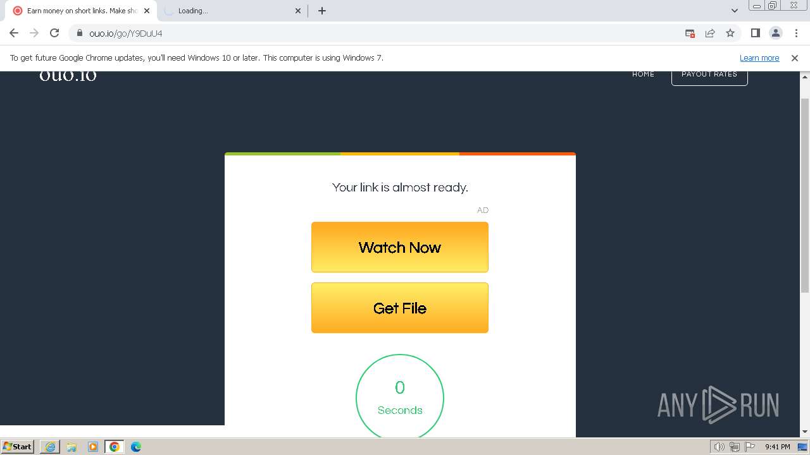Open Action Center flag icon
Viewport: 810px width, 455px height.
point(751,447)
